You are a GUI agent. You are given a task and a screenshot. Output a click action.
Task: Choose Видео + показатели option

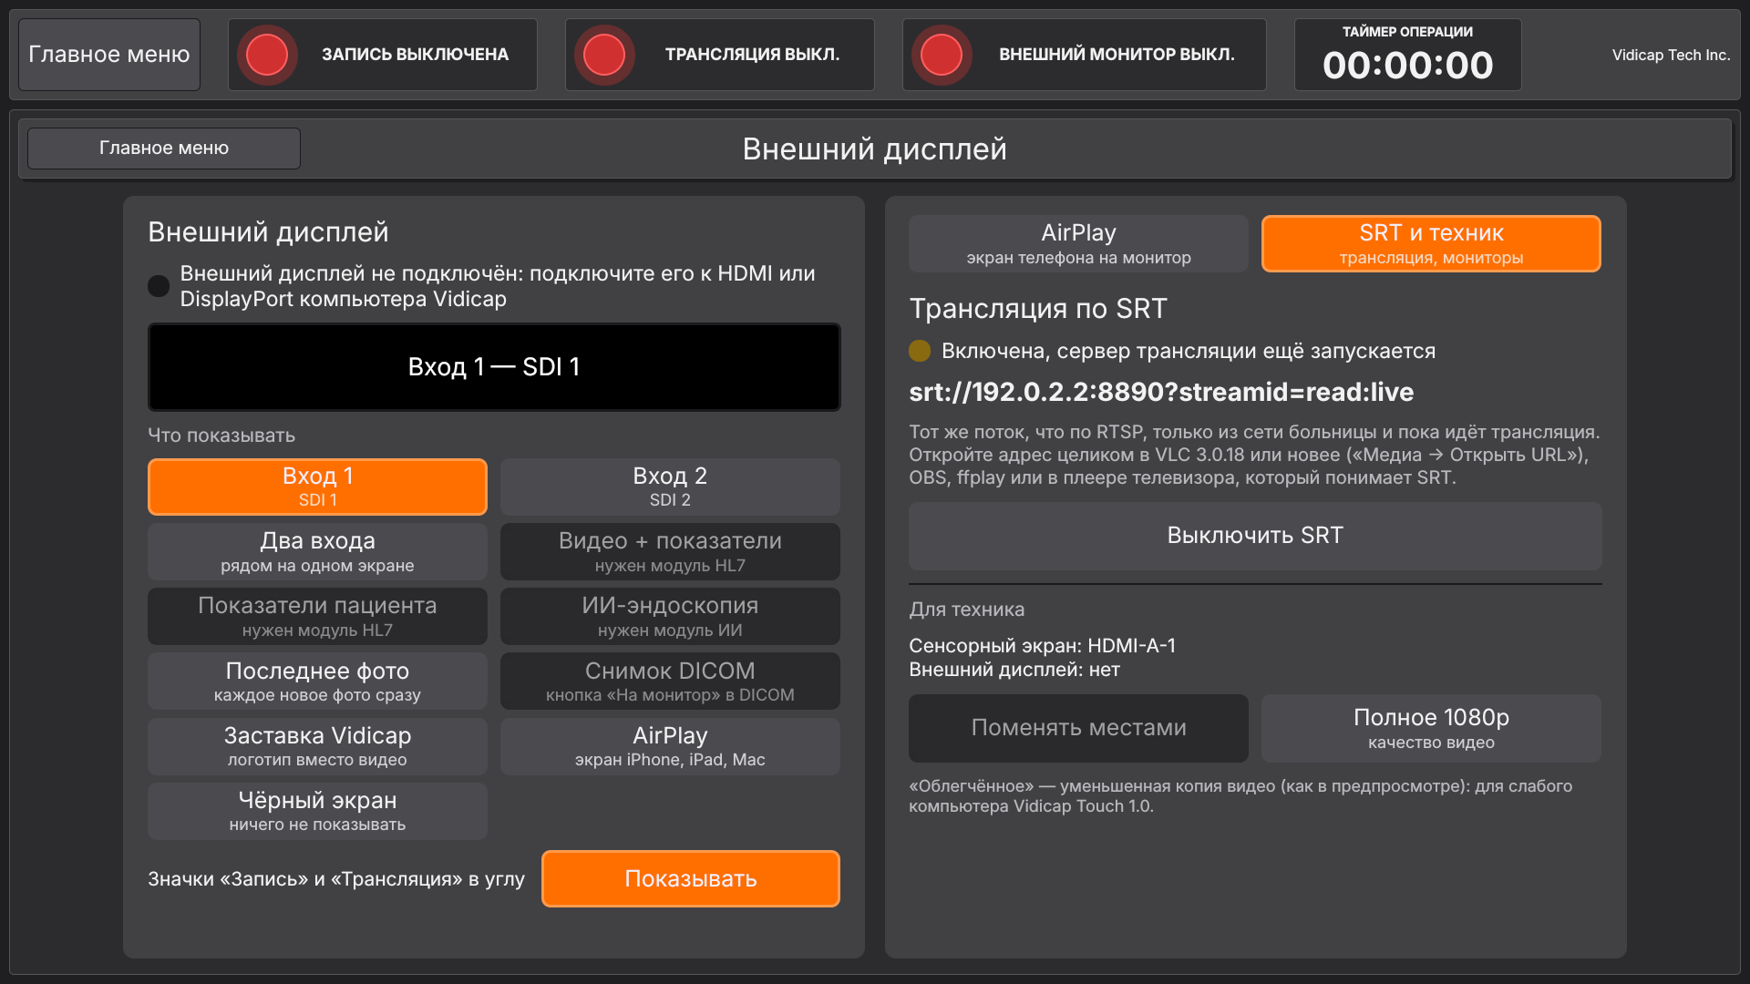click(670, 551)
